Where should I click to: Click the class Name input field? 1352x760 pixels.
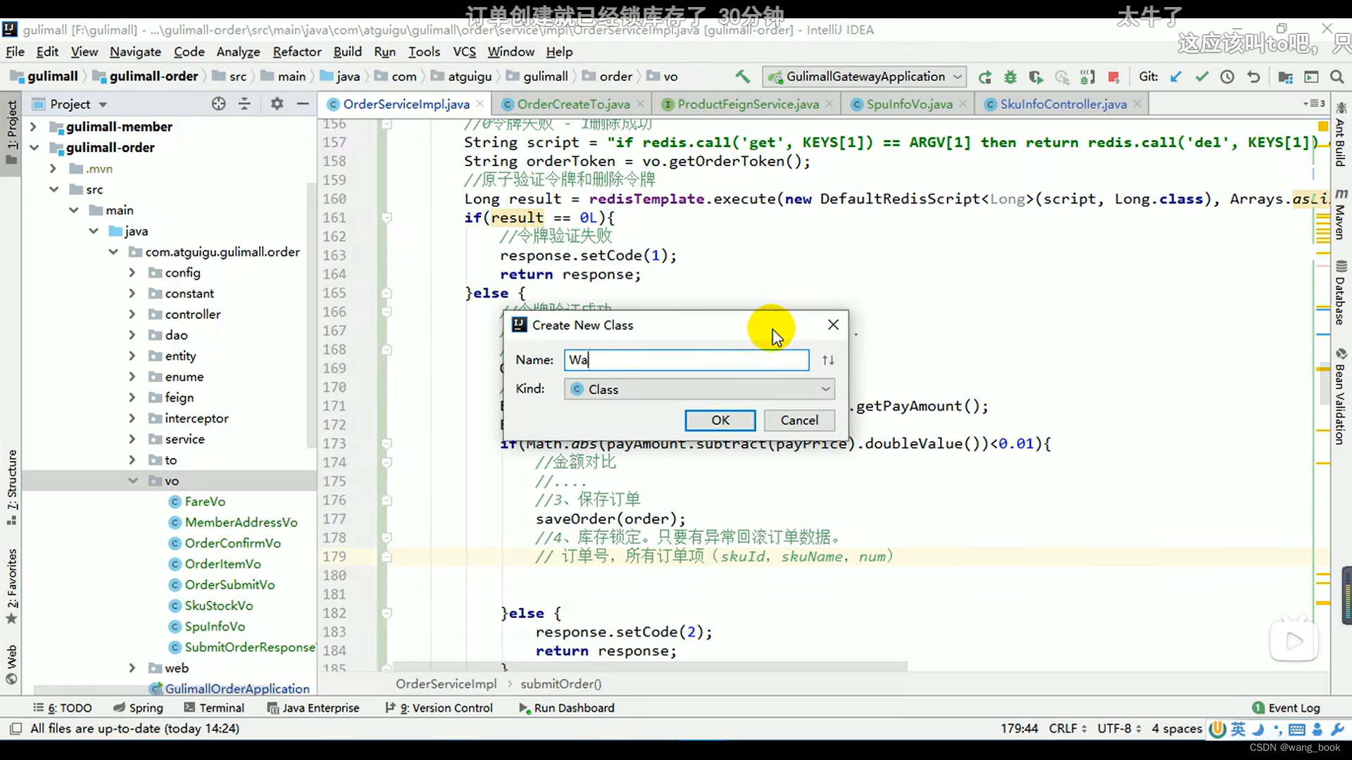686,360
